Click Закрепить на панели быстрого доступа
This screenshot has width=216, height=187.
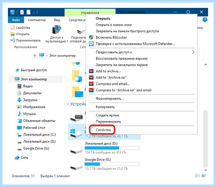[x=127, y=31]
